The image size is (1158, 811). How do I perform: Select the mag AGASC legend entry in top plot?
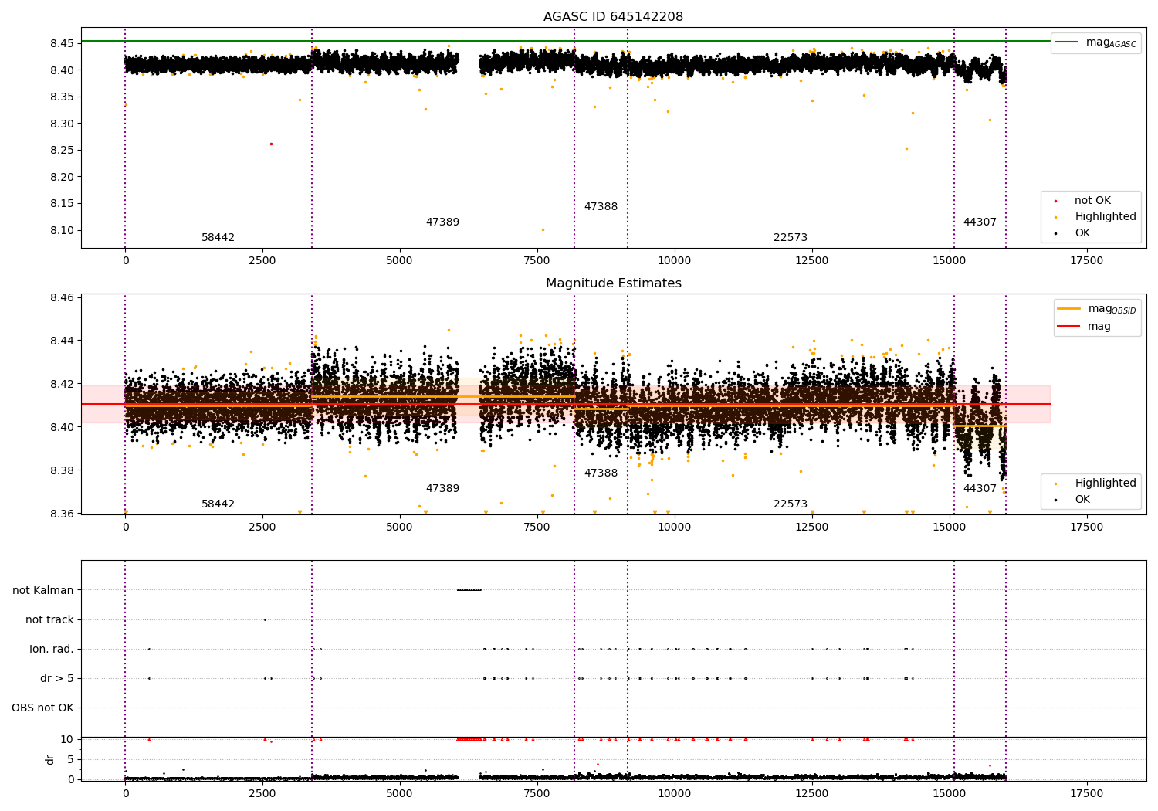(x=1095, y=42)
